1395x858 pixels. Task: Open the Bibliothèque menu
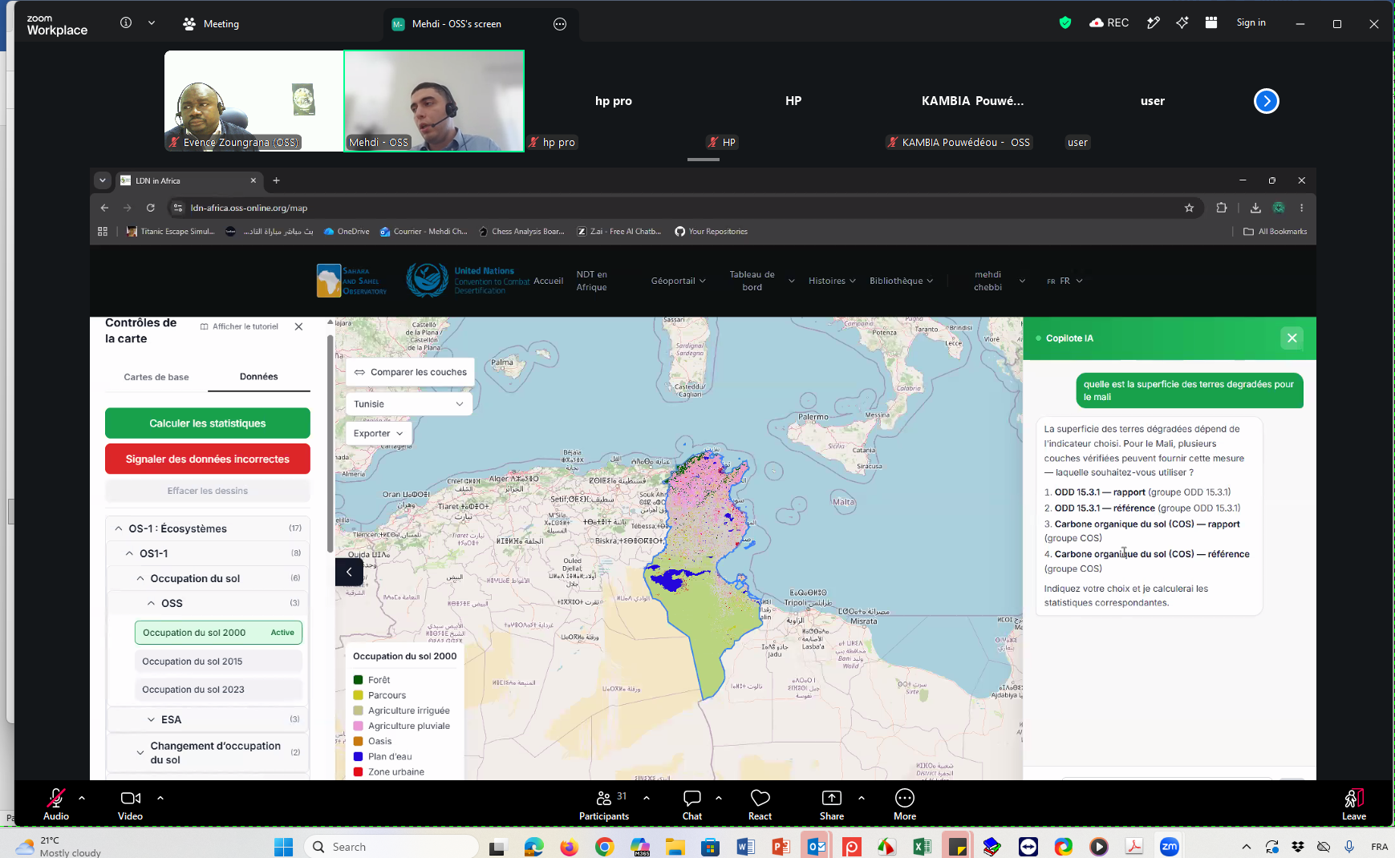[x=901, y=281]
